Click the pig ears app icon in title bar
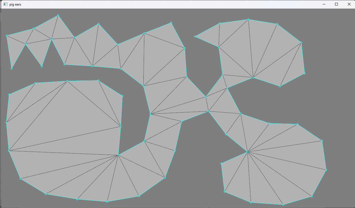 coord(5,4)
